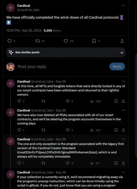
Task: View analytics for reply with 322 views
Action: point(92,130)
